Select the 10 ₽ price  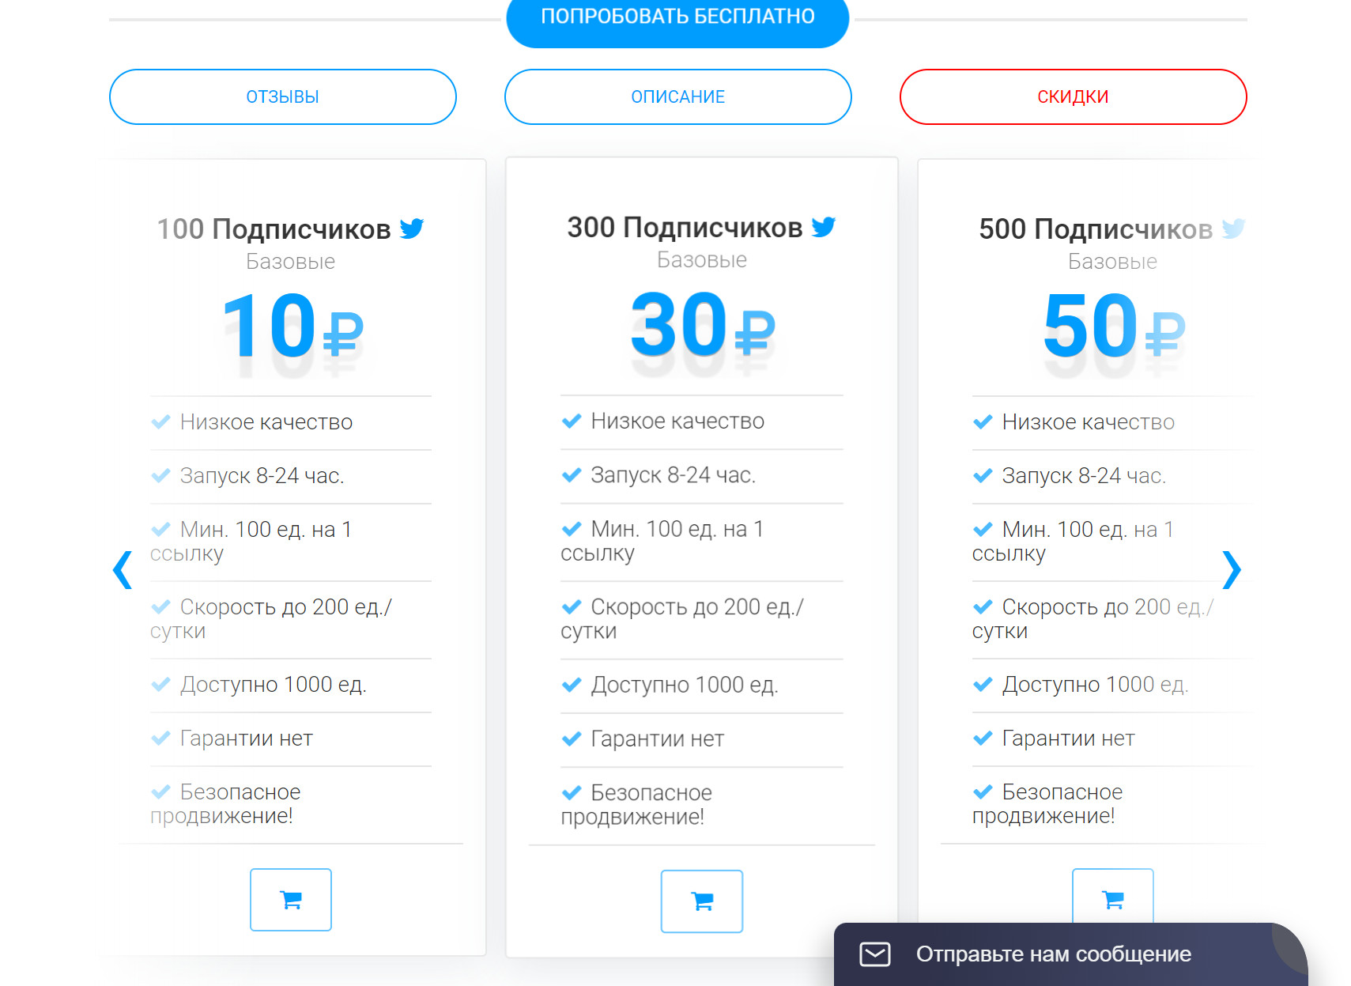(292, 326)
